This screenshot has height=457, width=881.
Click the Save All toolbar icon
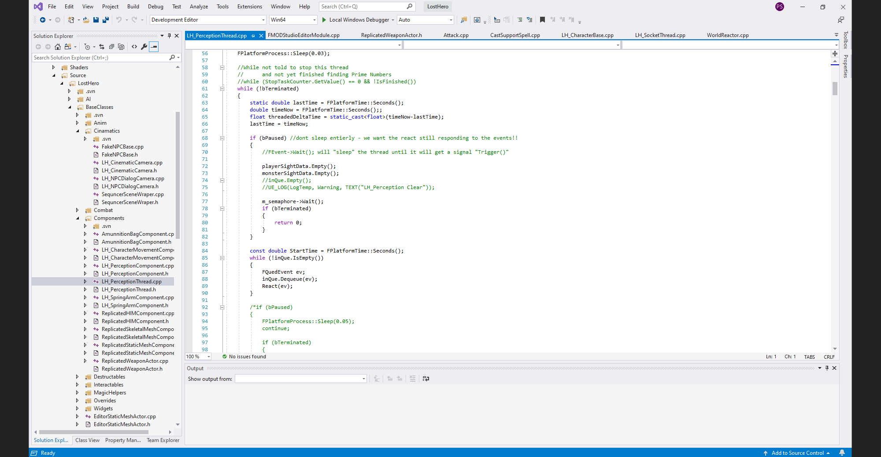tap(106, 20)
